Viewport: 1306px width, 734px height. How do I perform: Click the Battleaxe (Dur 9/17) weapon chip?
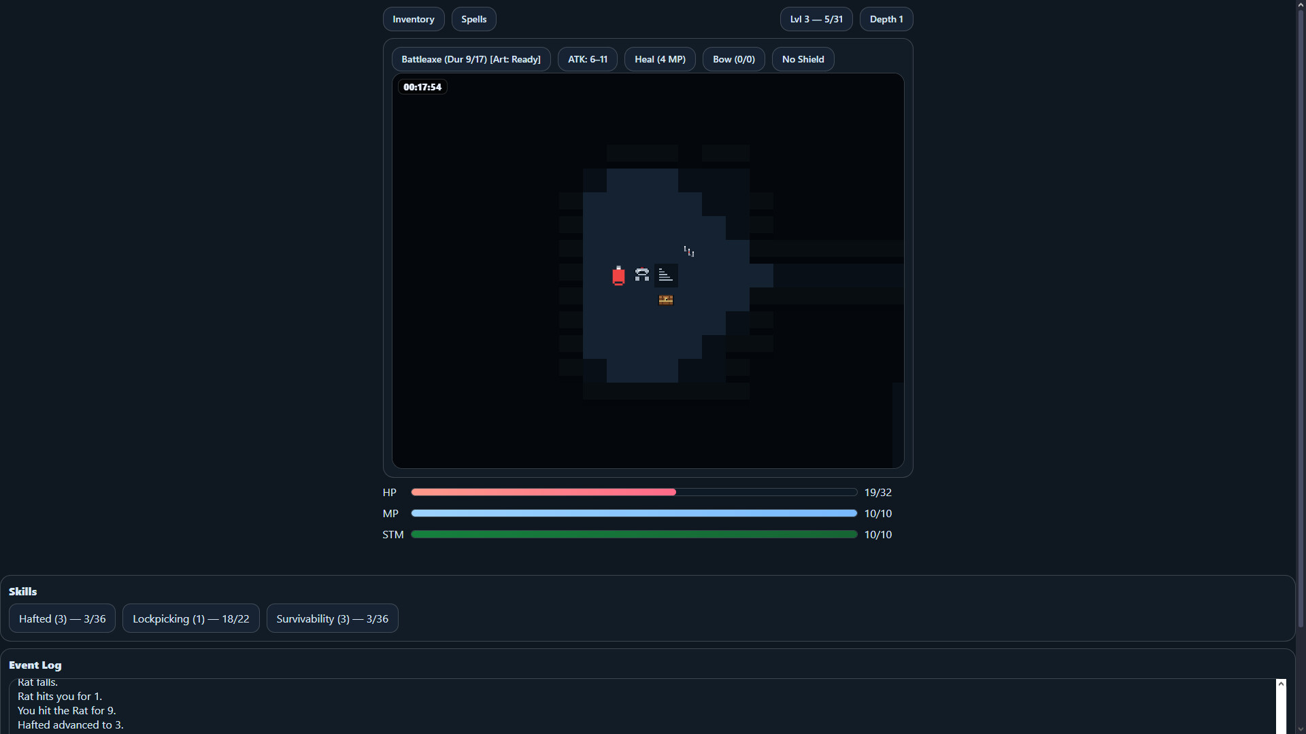click(471, 59)
